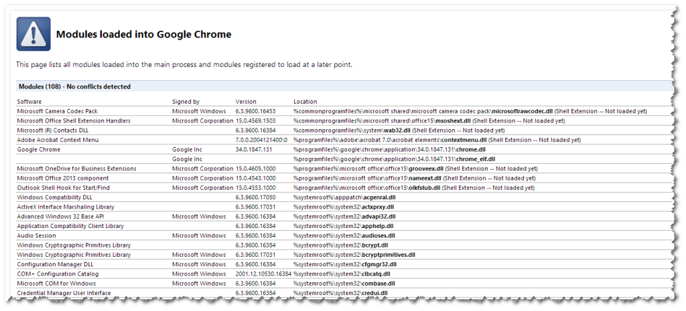Screen dimensions: 686x311
Task: Click the apphelp.dll location path
Action: pyautogui.click(x=343, y=226)
